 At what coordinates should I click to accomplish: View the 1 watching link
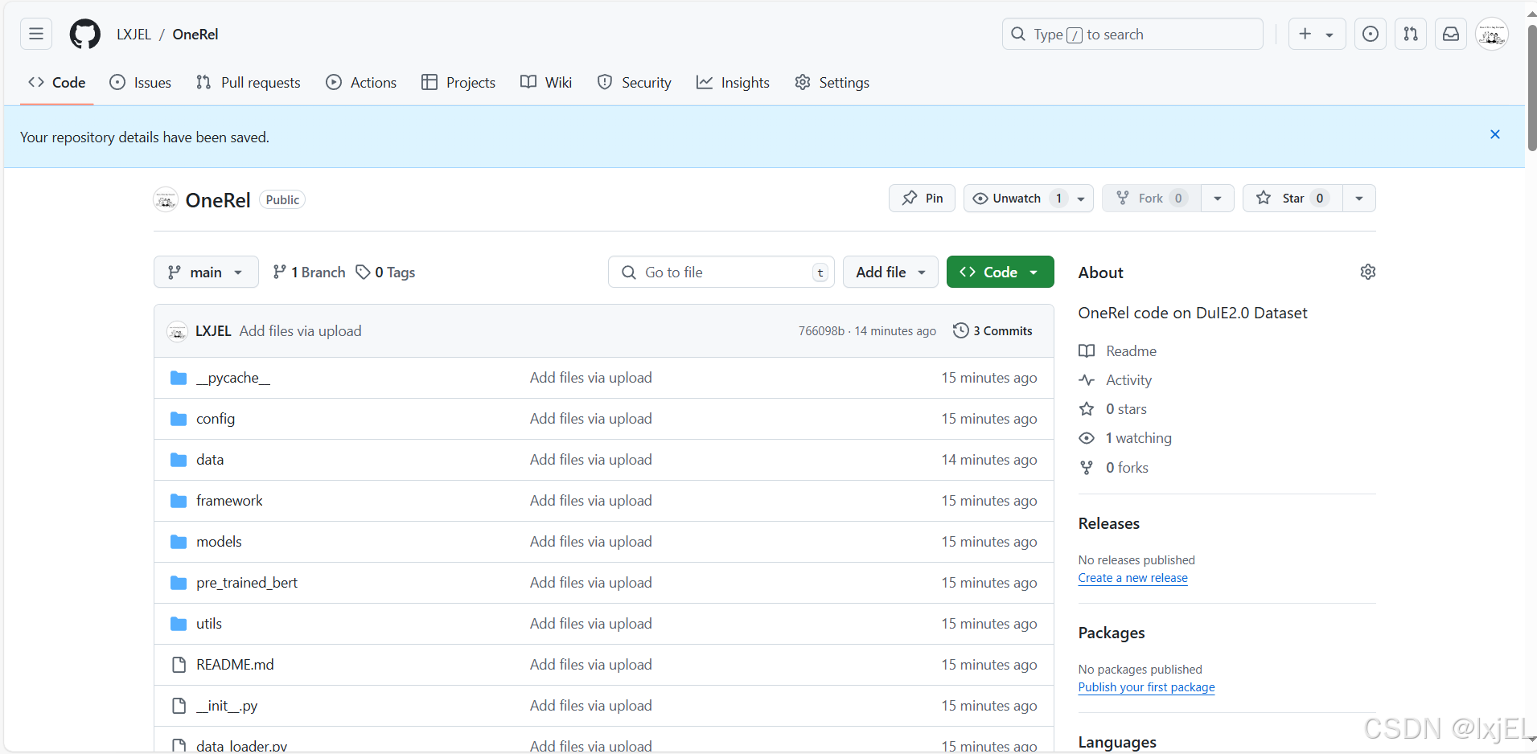point(1125,438)
